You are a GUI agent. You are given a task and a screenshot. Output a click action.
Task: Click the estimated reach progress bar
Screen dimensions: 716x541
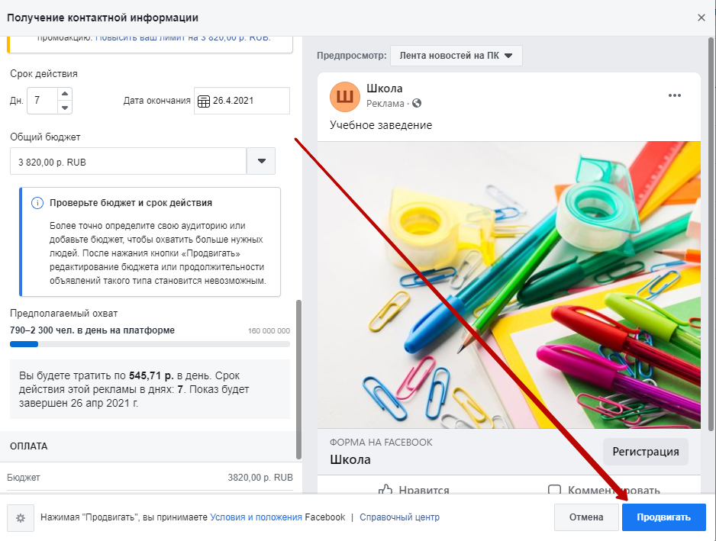(150, 344)
